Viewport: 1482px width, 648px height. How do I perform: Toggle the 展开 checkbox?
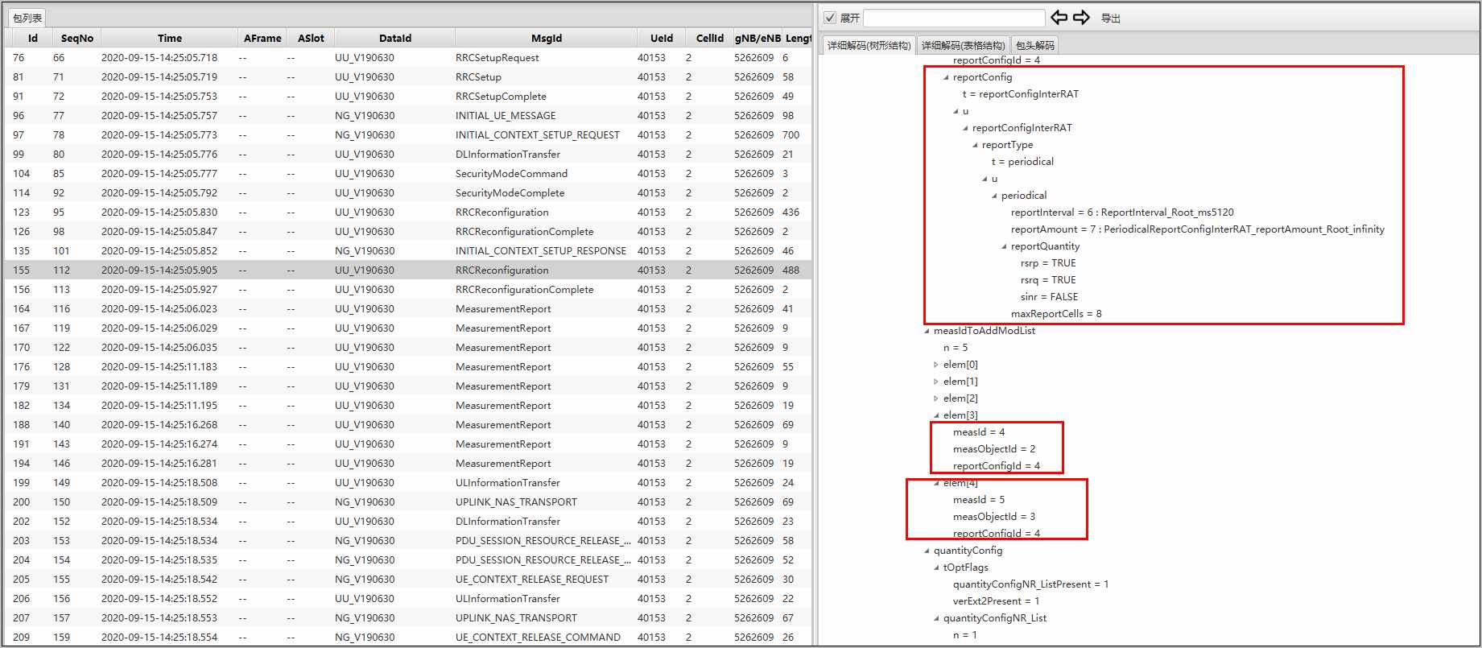(x=830, y=18)
